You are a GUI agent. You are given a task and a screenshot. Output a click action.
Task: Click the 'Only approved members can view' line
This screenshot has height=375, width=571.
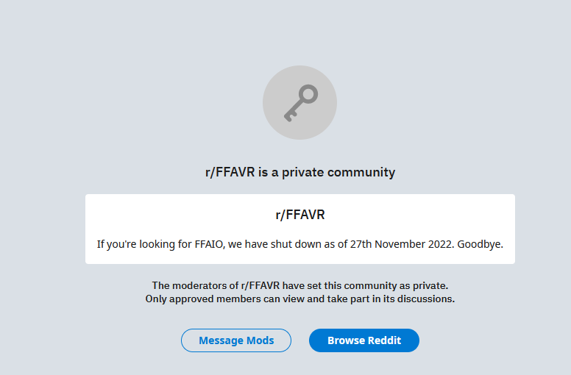pos(300,299)
